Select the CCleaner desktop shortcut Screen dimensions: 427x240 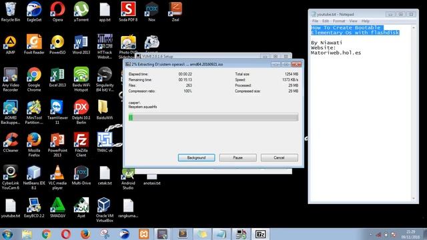point(11,143)
